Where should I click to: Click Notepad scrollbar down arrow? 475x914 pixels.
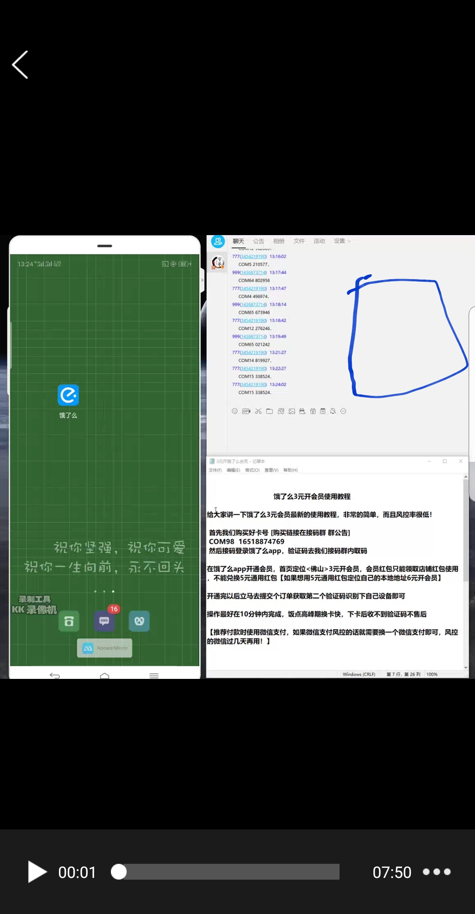pyautogui.click(x=466, y=667)
